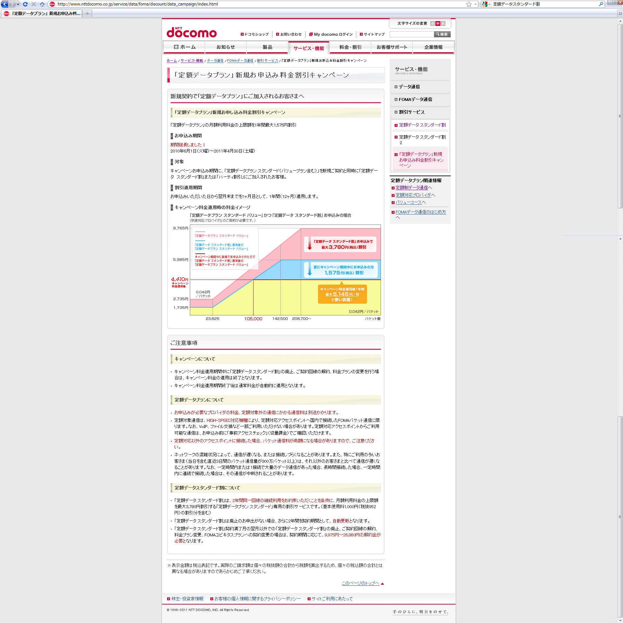
Task: Click the docomo logo
Action: point(191,32)
